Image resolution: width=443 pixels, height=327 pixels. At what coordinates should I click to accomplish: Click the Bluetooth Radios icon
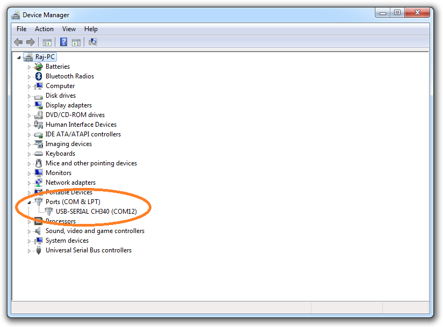click(38, 76)
